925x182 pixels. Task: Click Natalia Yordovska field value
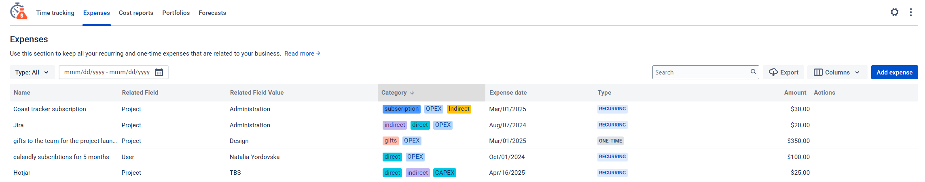click(254, 157)
